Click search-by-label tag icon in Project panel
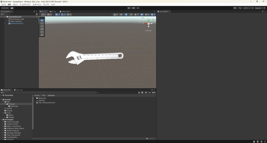The image size is (267, 143). tap(146, 93)
